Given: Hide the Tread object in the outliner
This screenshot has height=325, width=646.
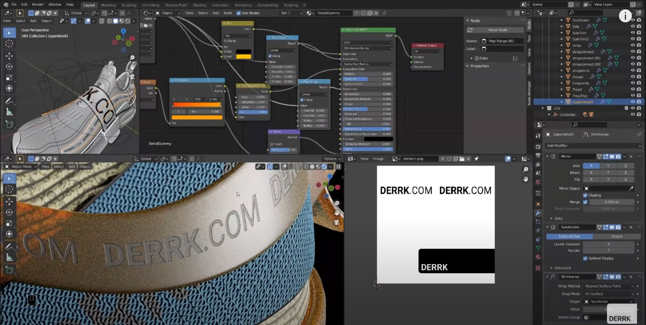Looking at the screenshot, I should (x=633, y=89).
